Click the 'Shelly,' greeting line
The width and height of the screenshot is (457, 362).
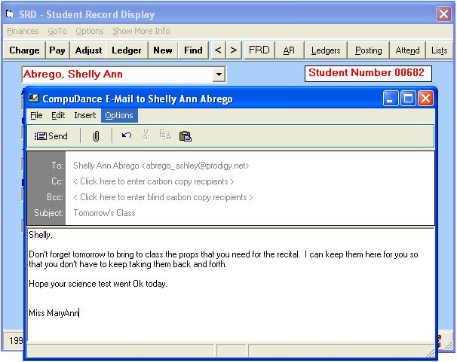point(41,235)
